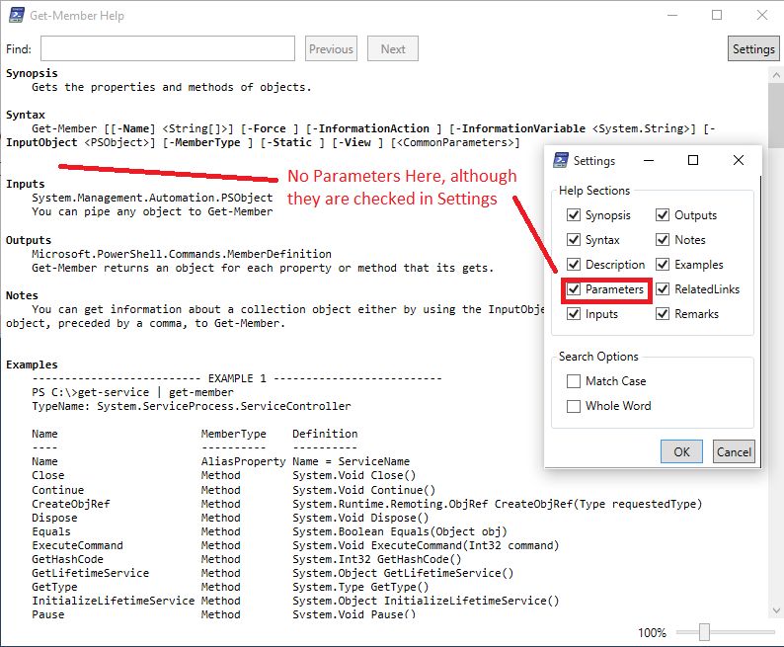This screenshot has width=784, height=647.
Task: Click the ExecuteCommand row name
Action: pos(77,545)
